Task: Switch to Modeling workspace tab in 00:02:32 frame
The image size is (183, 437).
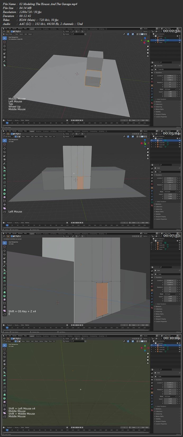Action: tap(38, 29)
